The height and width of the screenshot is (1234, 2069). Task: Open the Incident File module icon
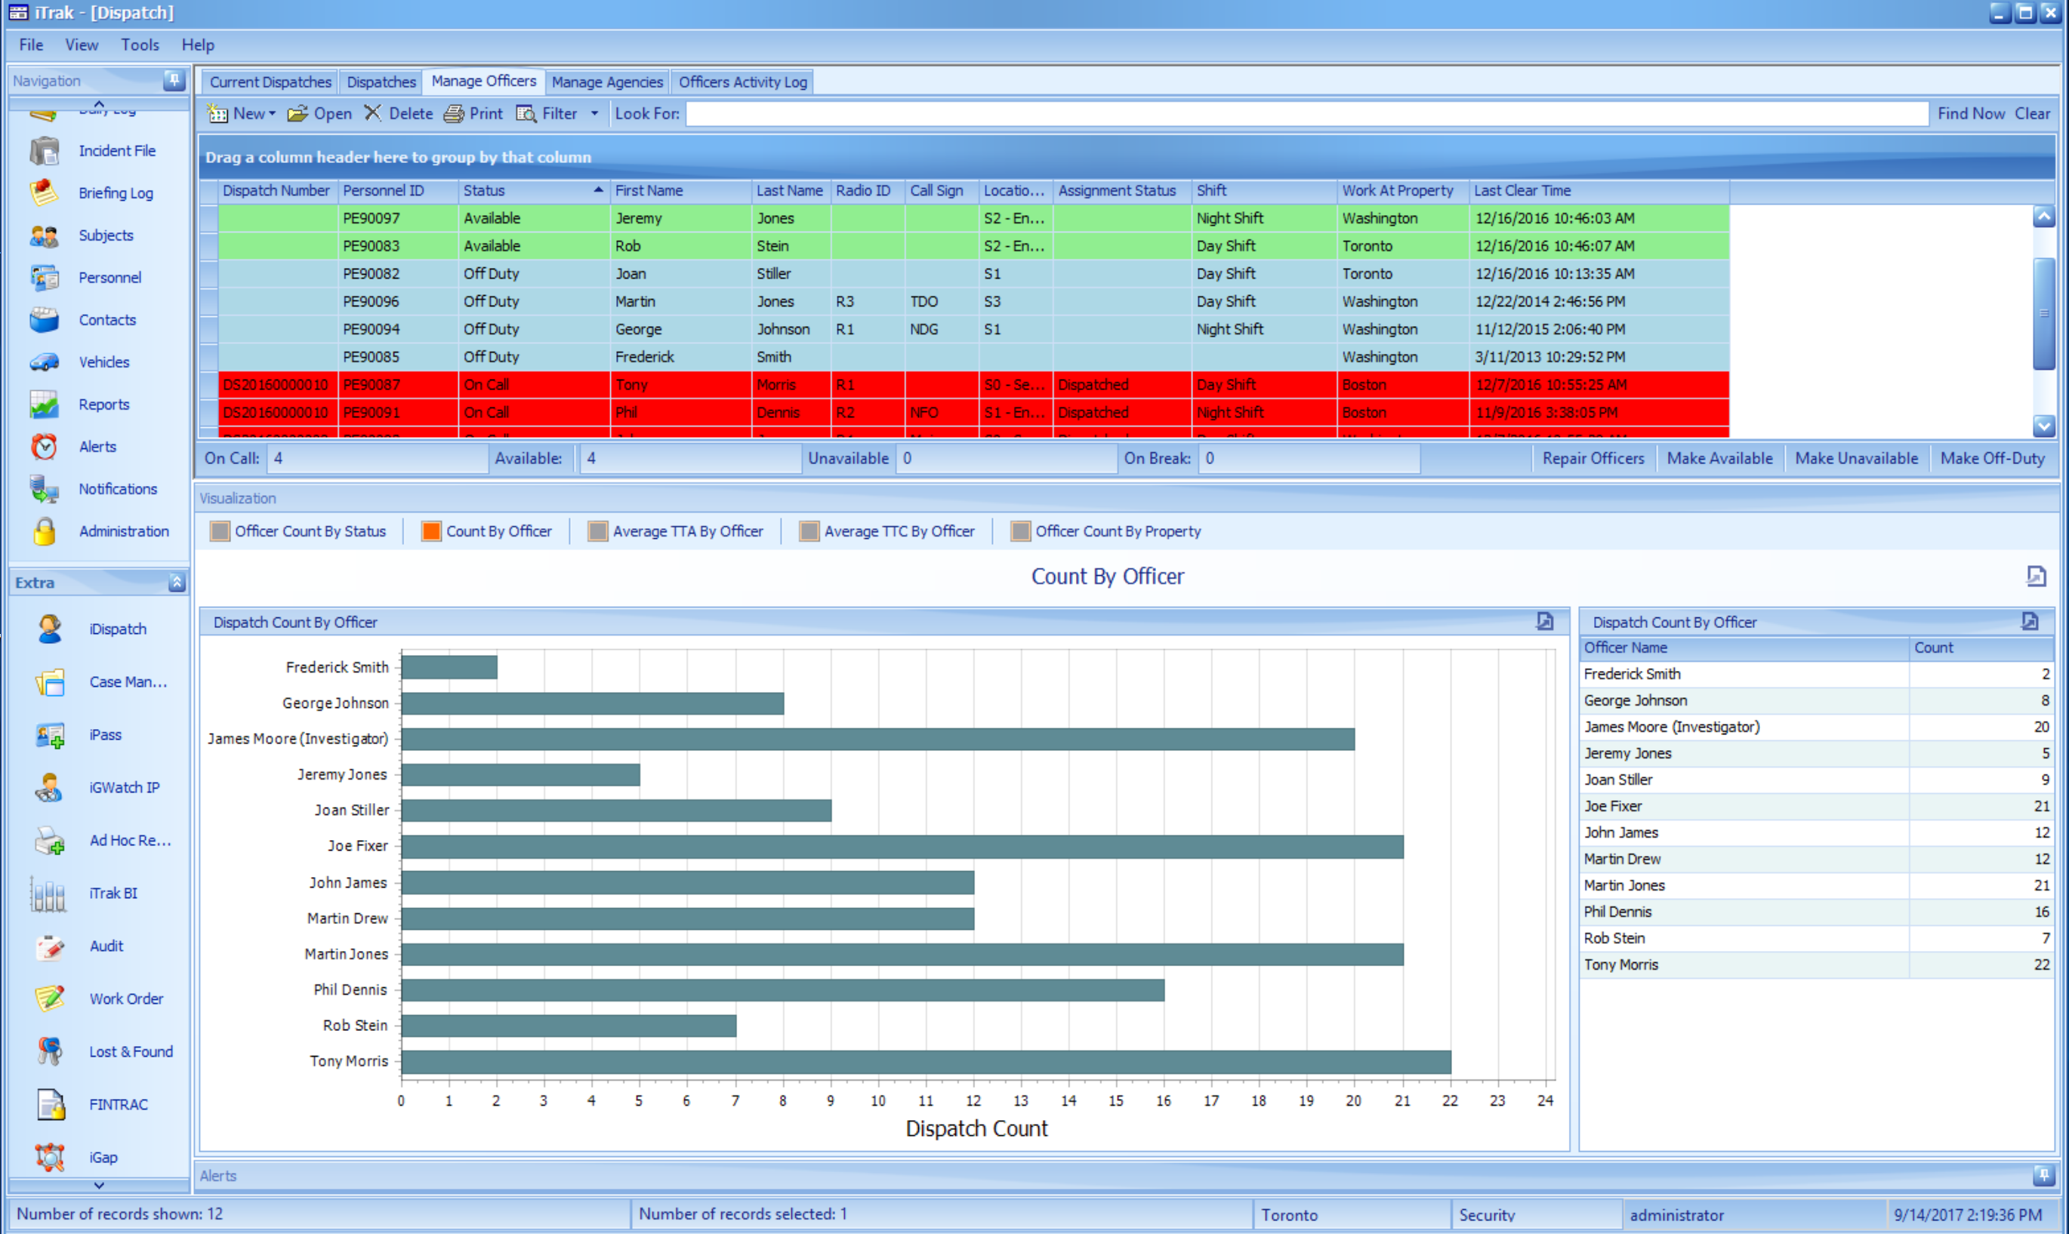coord(44,150)
